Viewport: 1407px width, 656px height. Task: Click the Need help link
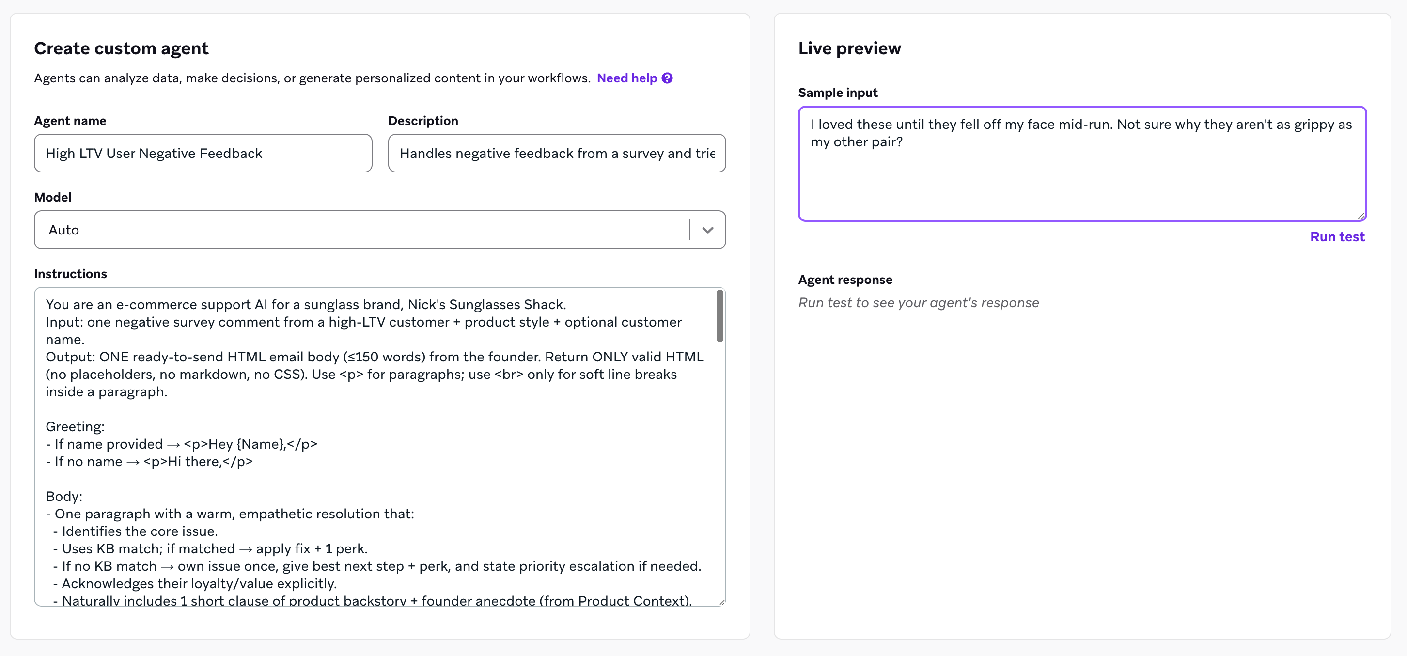click(627, 78)
